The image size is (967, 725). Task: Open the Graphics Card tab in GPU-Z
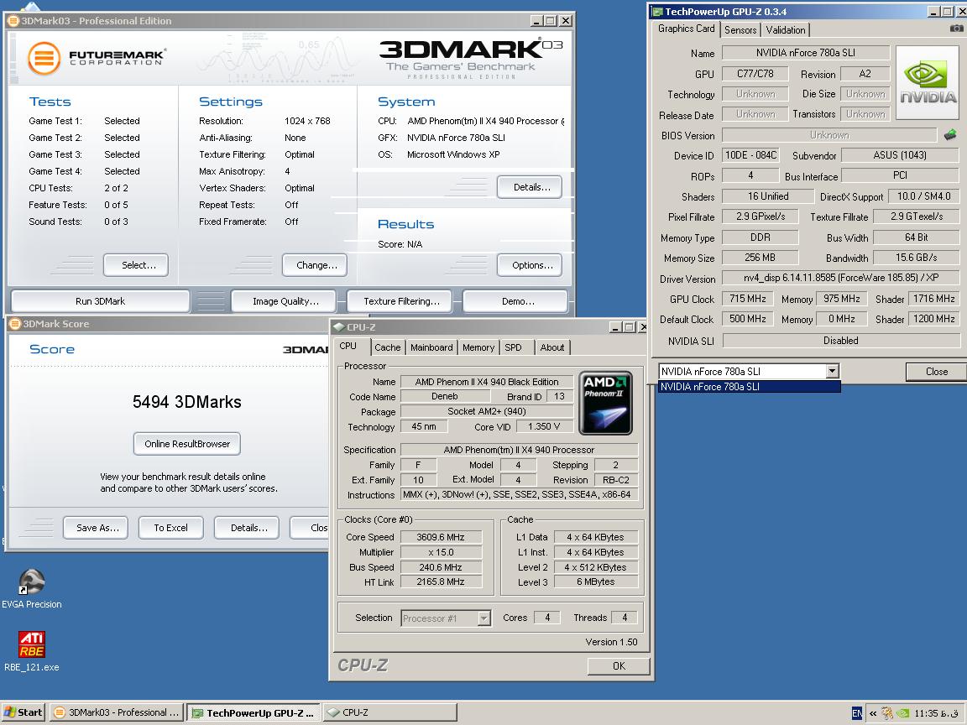pyautogui.click(x=686, y=29)
